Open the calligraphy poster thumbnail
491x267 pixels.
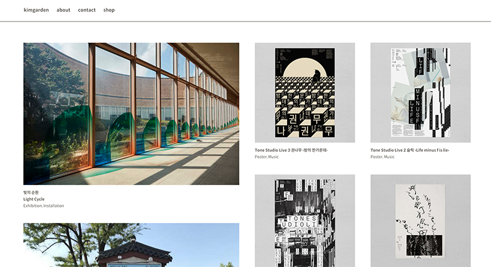[420, 221]
